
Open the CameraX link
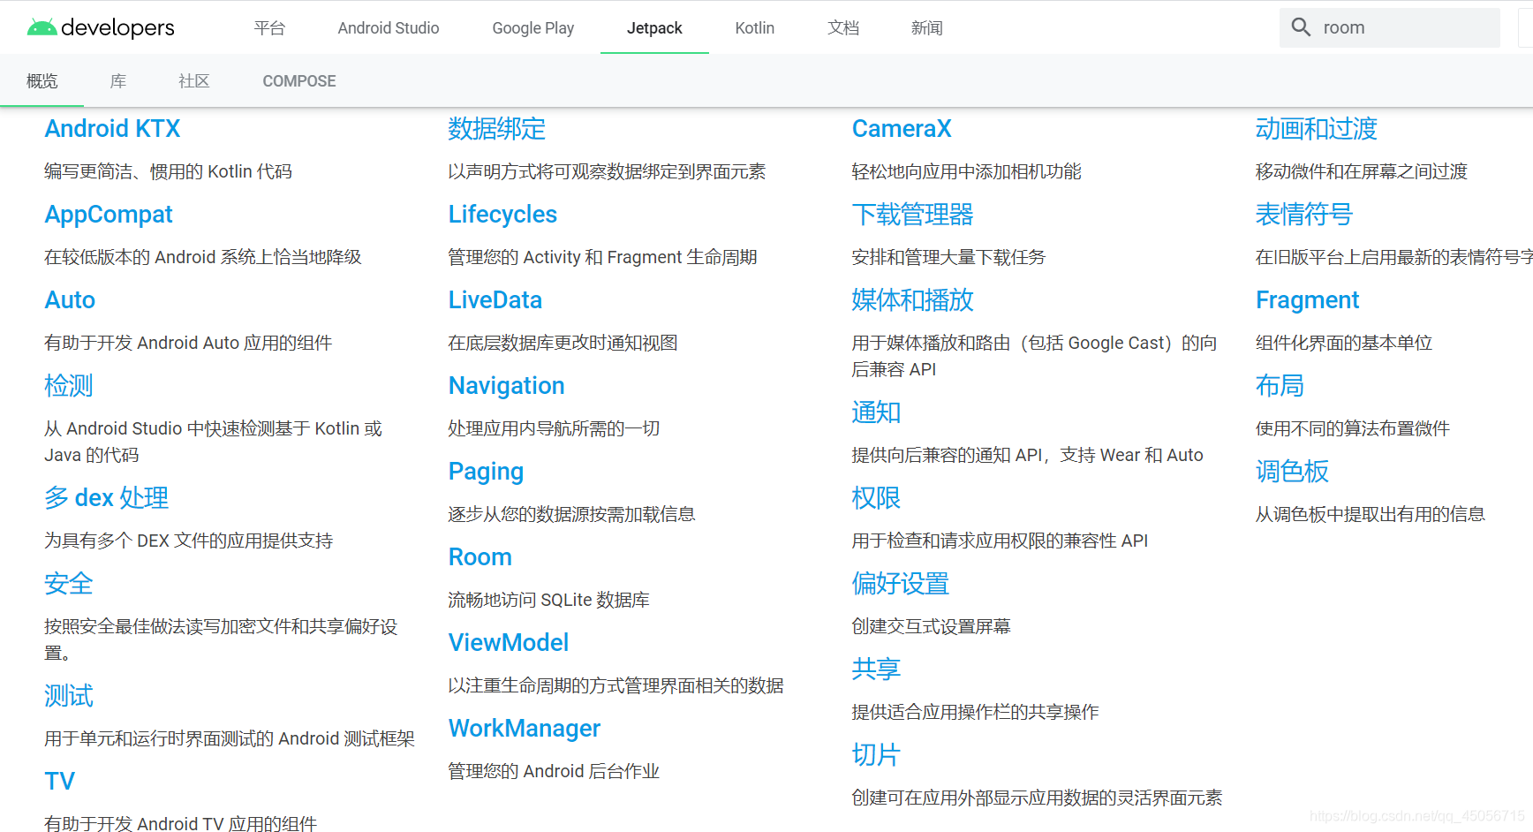[x=902, y=129]
